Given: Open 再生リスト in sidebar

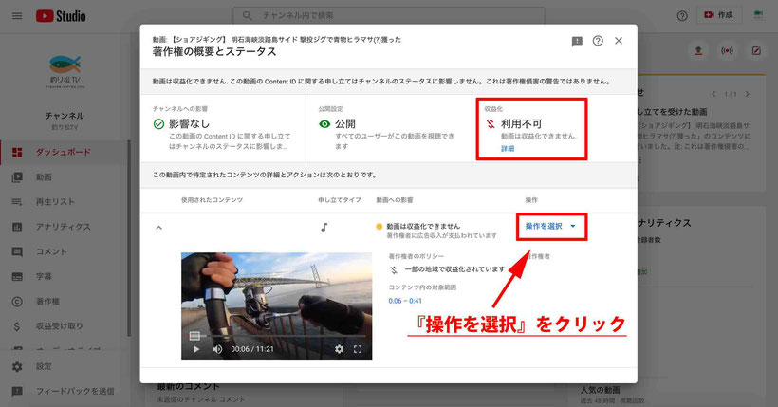Looking at the screenshot, I should [64, 202].
